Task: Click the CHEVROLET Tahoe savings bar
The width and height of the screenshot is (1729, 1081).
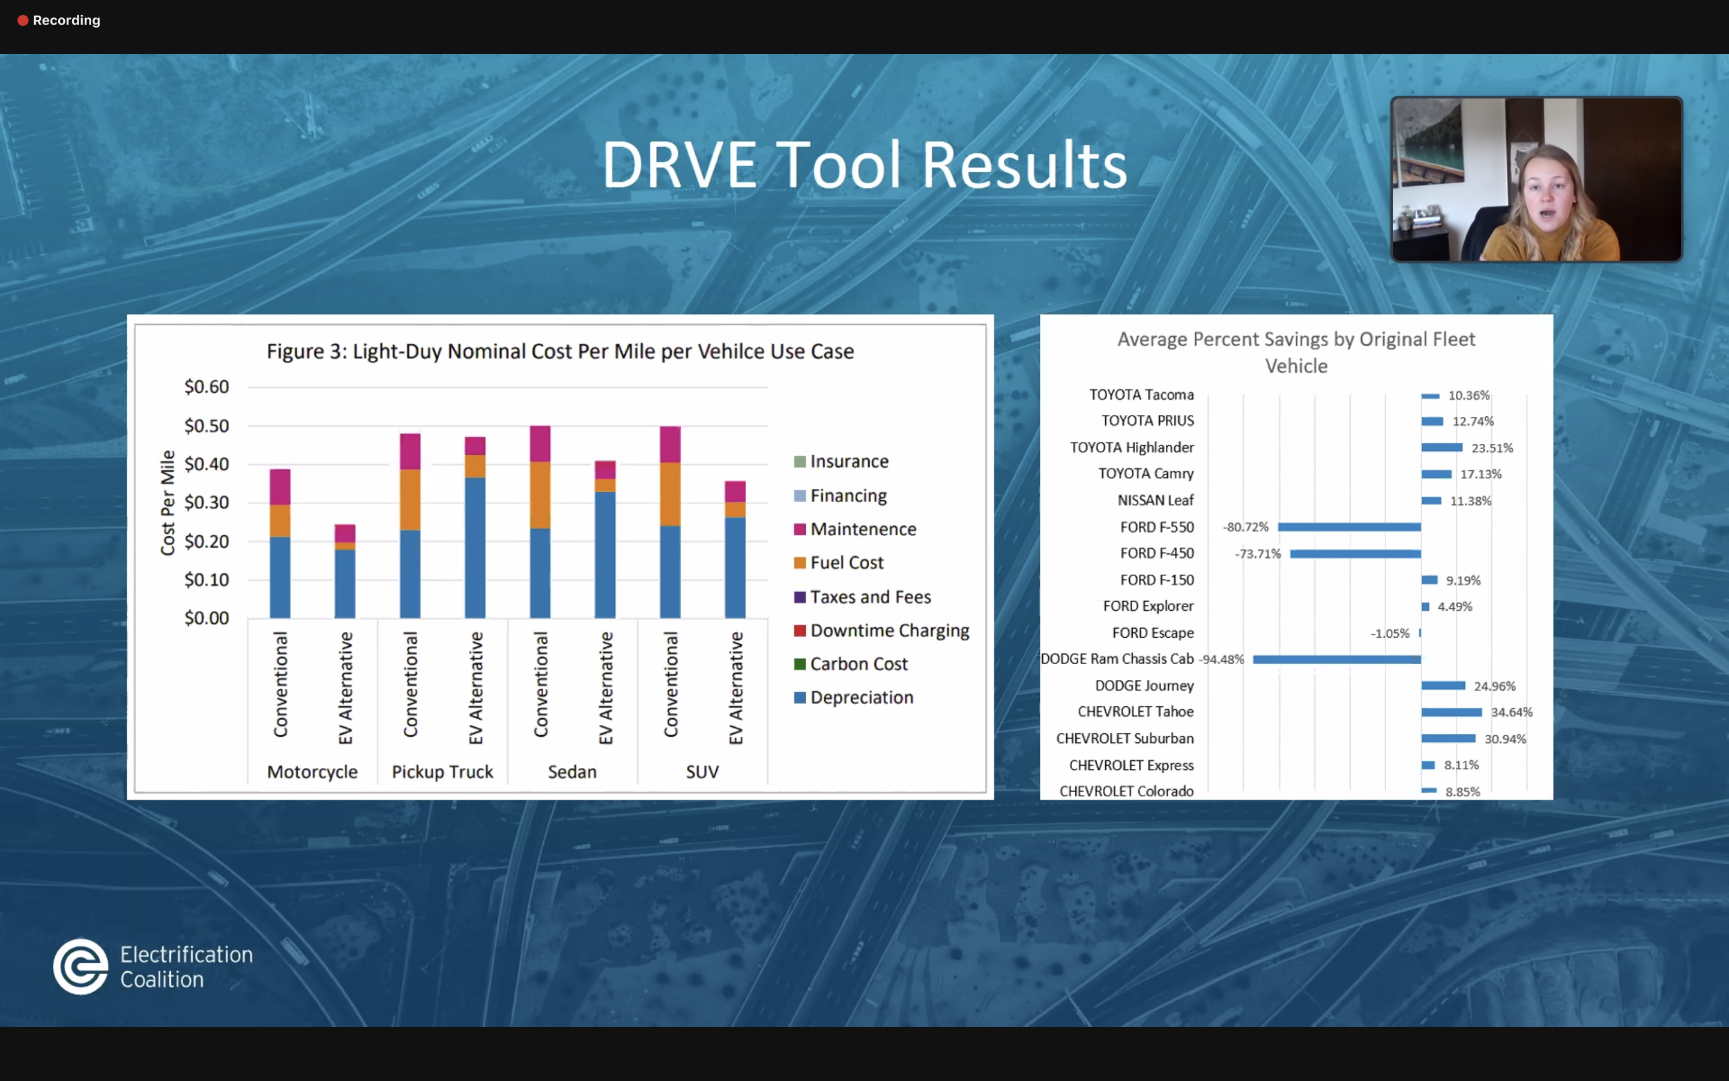Action: (x=1451, y=712)
